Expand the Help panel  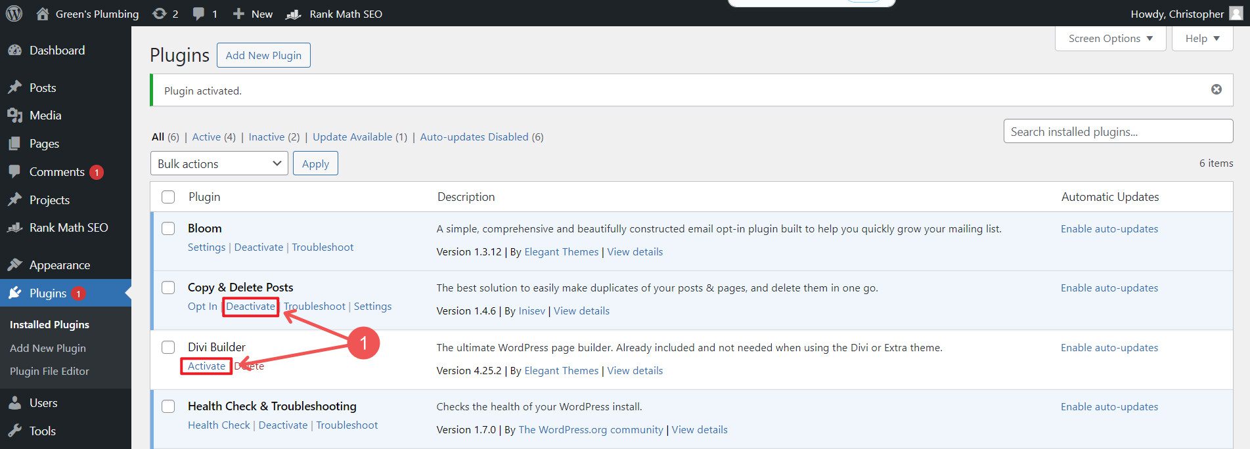coord(1202,39)
